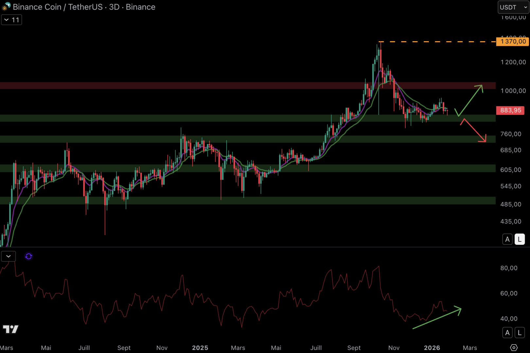Click the 2025 label on the time axis
This screenshot has width=530, height=353.
pos(200,348)
